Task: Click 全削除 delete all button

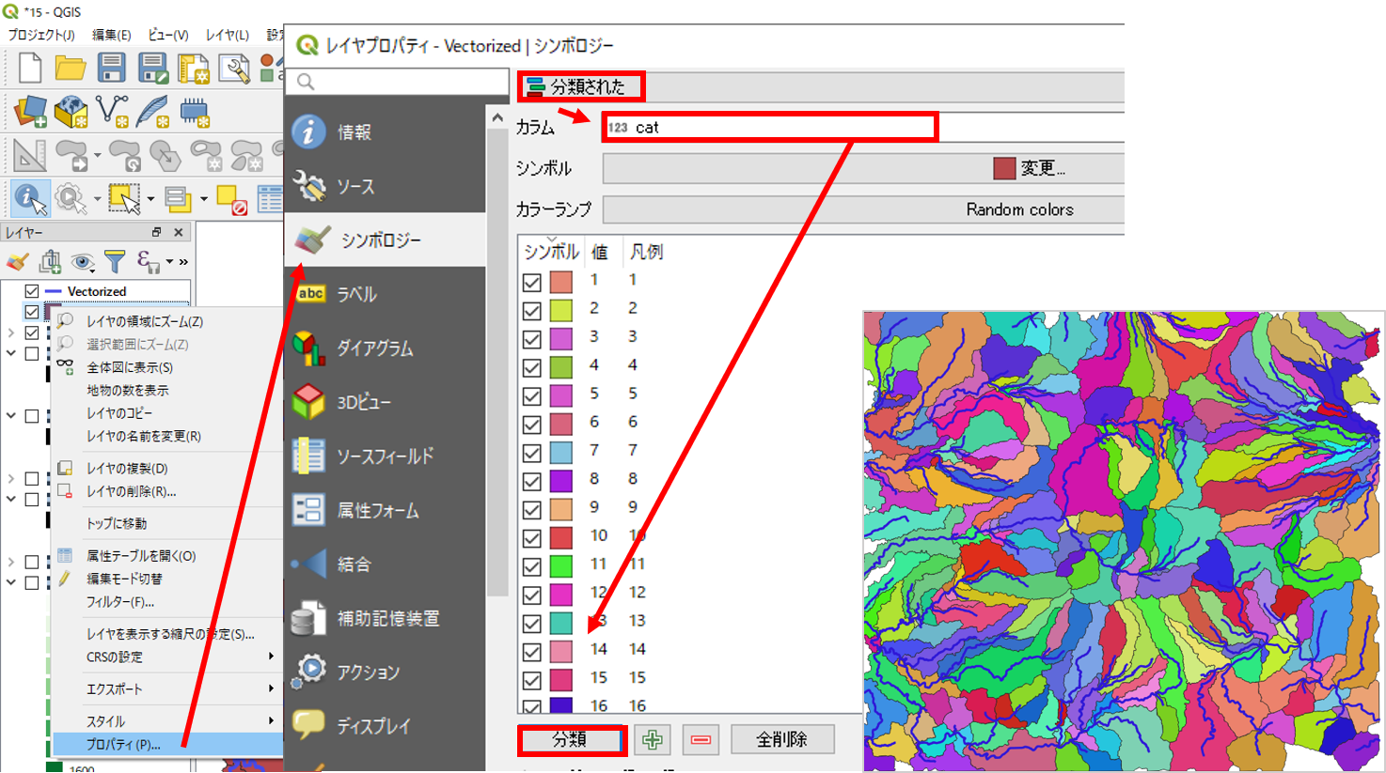Action: (782, 740)
